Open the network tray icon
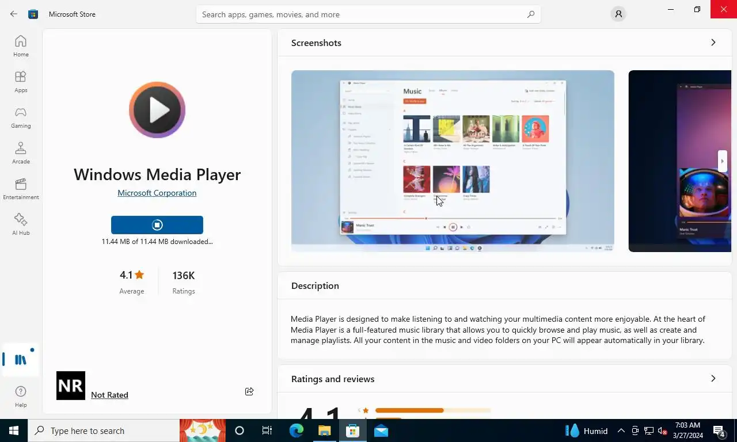This screenshot has height=442, width=737. coord(648,430)
